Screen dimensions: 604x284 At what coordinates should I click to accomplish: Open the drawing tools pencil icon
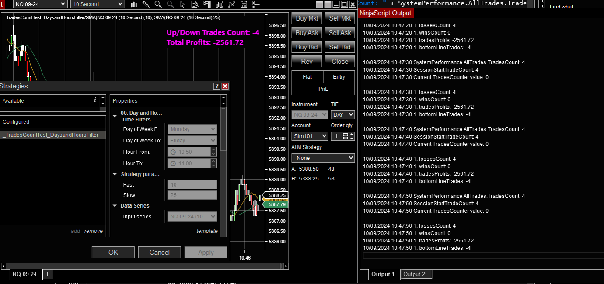pyautogui.click(x=146, y=5)
